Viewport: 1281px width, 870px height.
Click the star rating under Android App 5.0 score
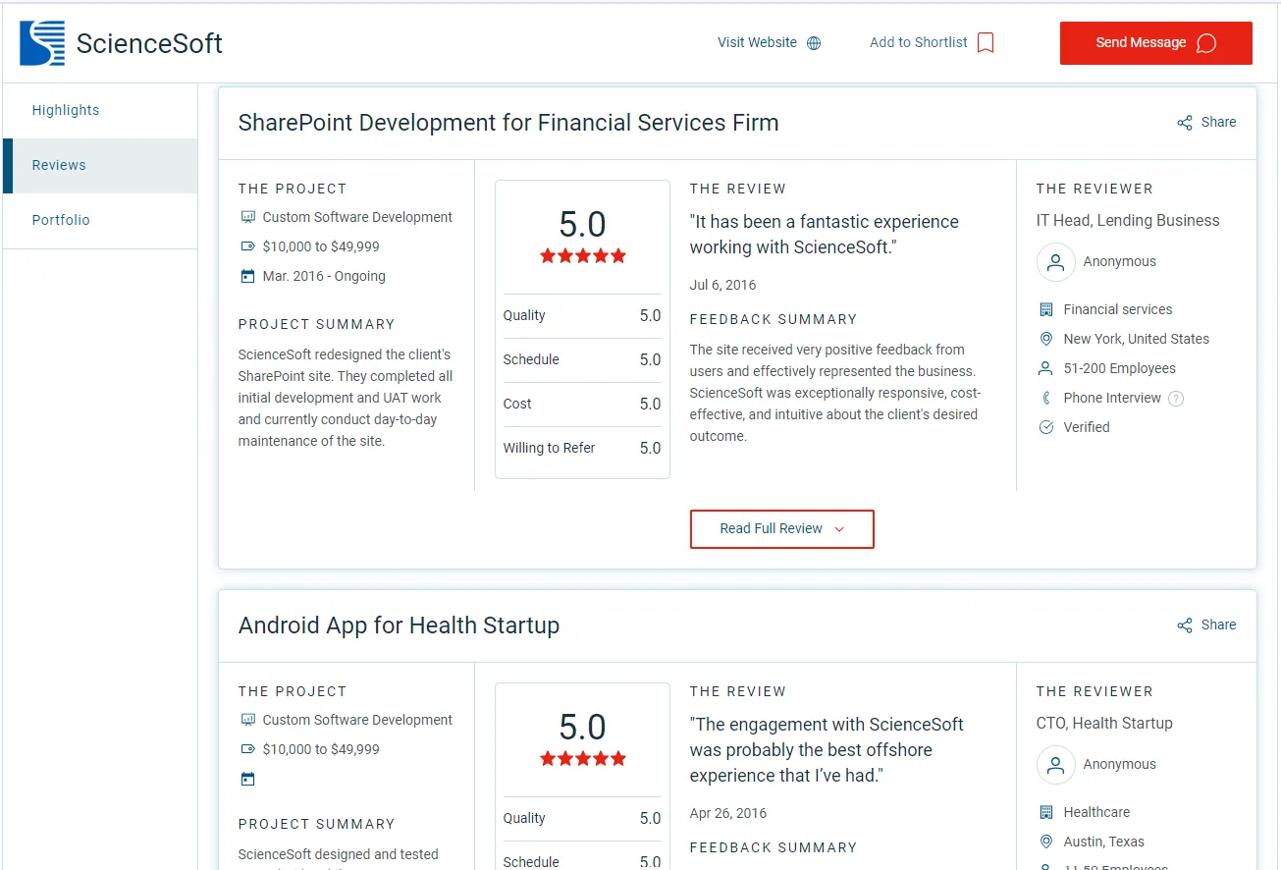pos(582,759)
